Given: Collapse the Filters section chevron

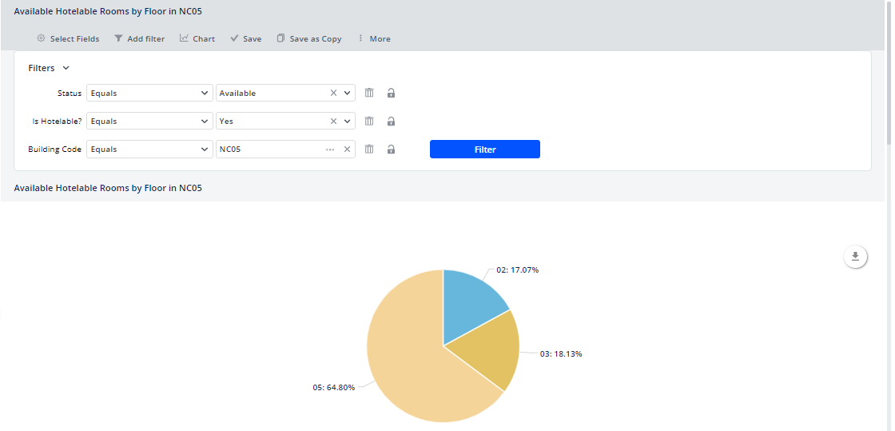Looking at the screenshot, I should click(x=66, y=69).
